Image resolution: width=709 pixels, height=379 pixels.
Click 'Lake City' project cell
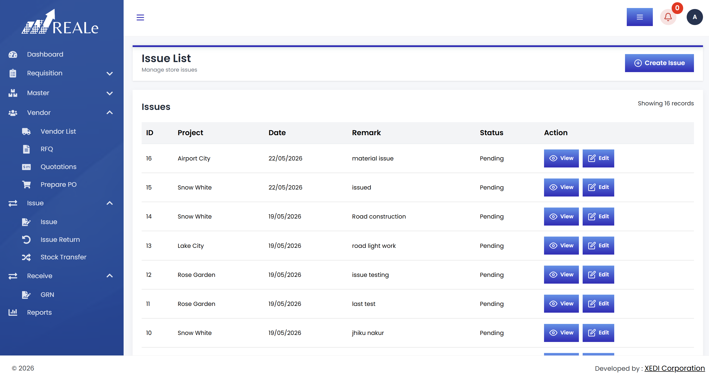click(191, 246)
